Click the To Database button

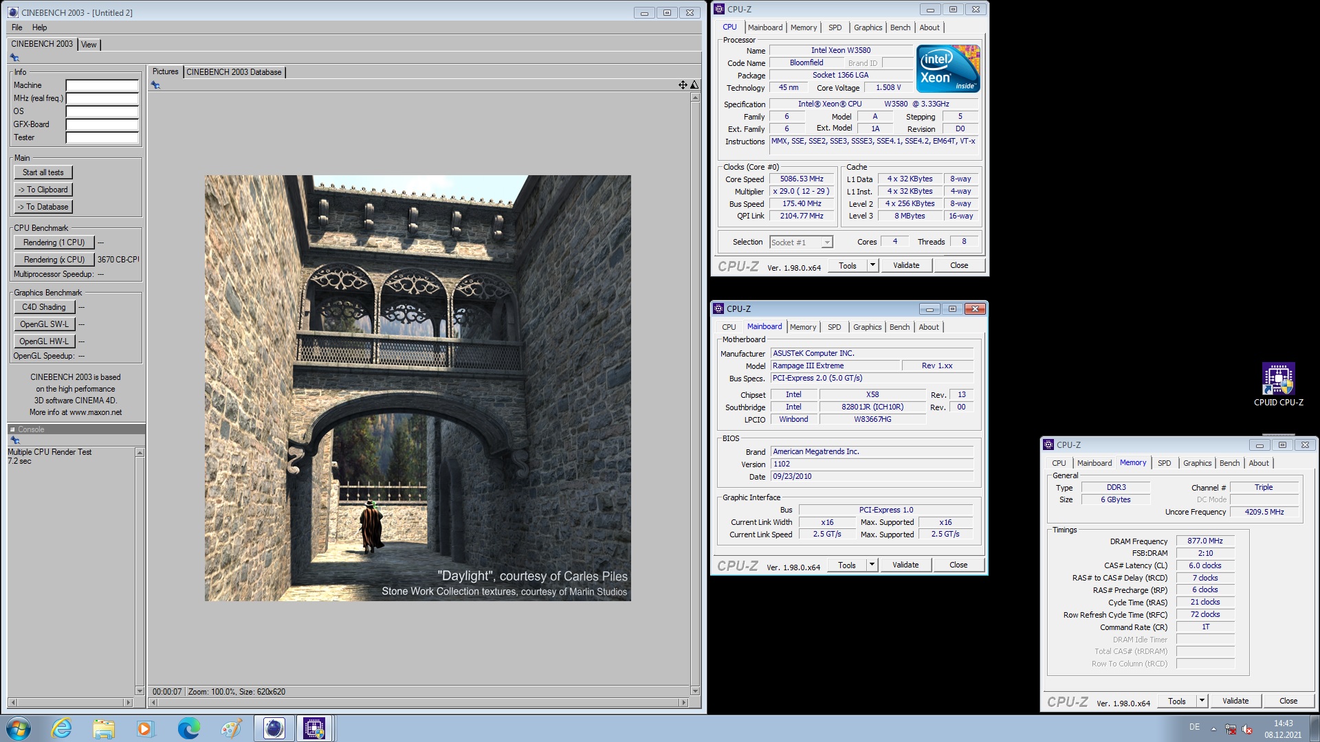tap(43, 207)
